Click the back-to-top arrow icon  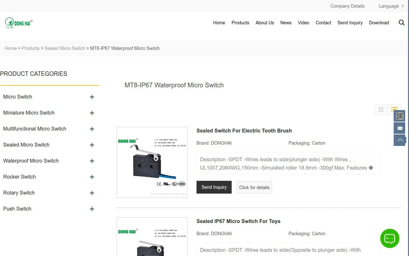coord(399,140)
